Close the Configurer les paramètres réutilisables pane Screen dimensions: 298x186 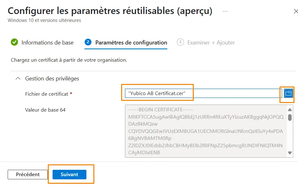point(295,10)
